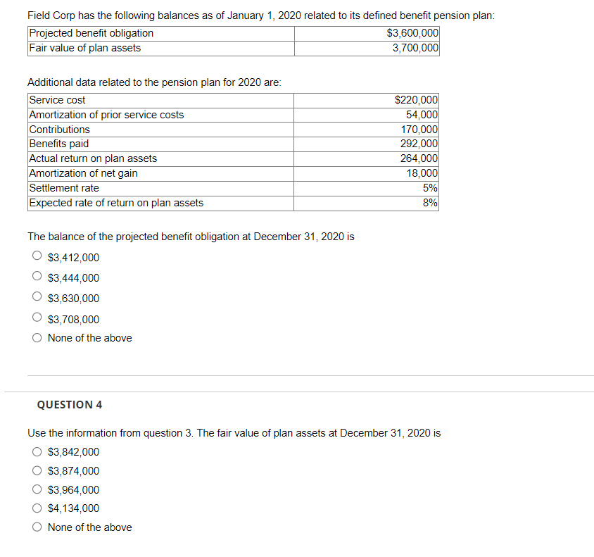Screen dimensions: 594x557
Task: Choose the $3,874,000 option in Question 4
Action: 37,470
